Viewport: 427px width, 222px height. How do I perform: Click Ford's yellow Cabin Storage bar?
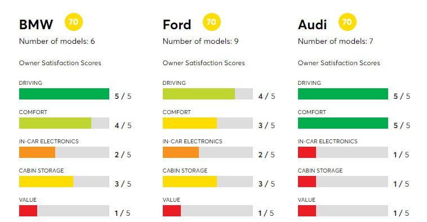[190, 182]
